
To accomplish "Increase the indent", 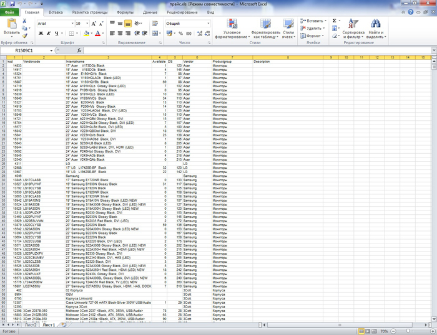I will tap(145, 34).
